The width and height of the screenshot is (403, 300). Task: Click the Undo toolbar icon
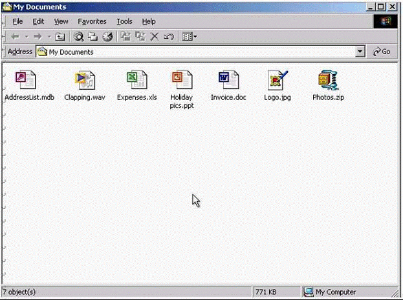pos(169,37)
